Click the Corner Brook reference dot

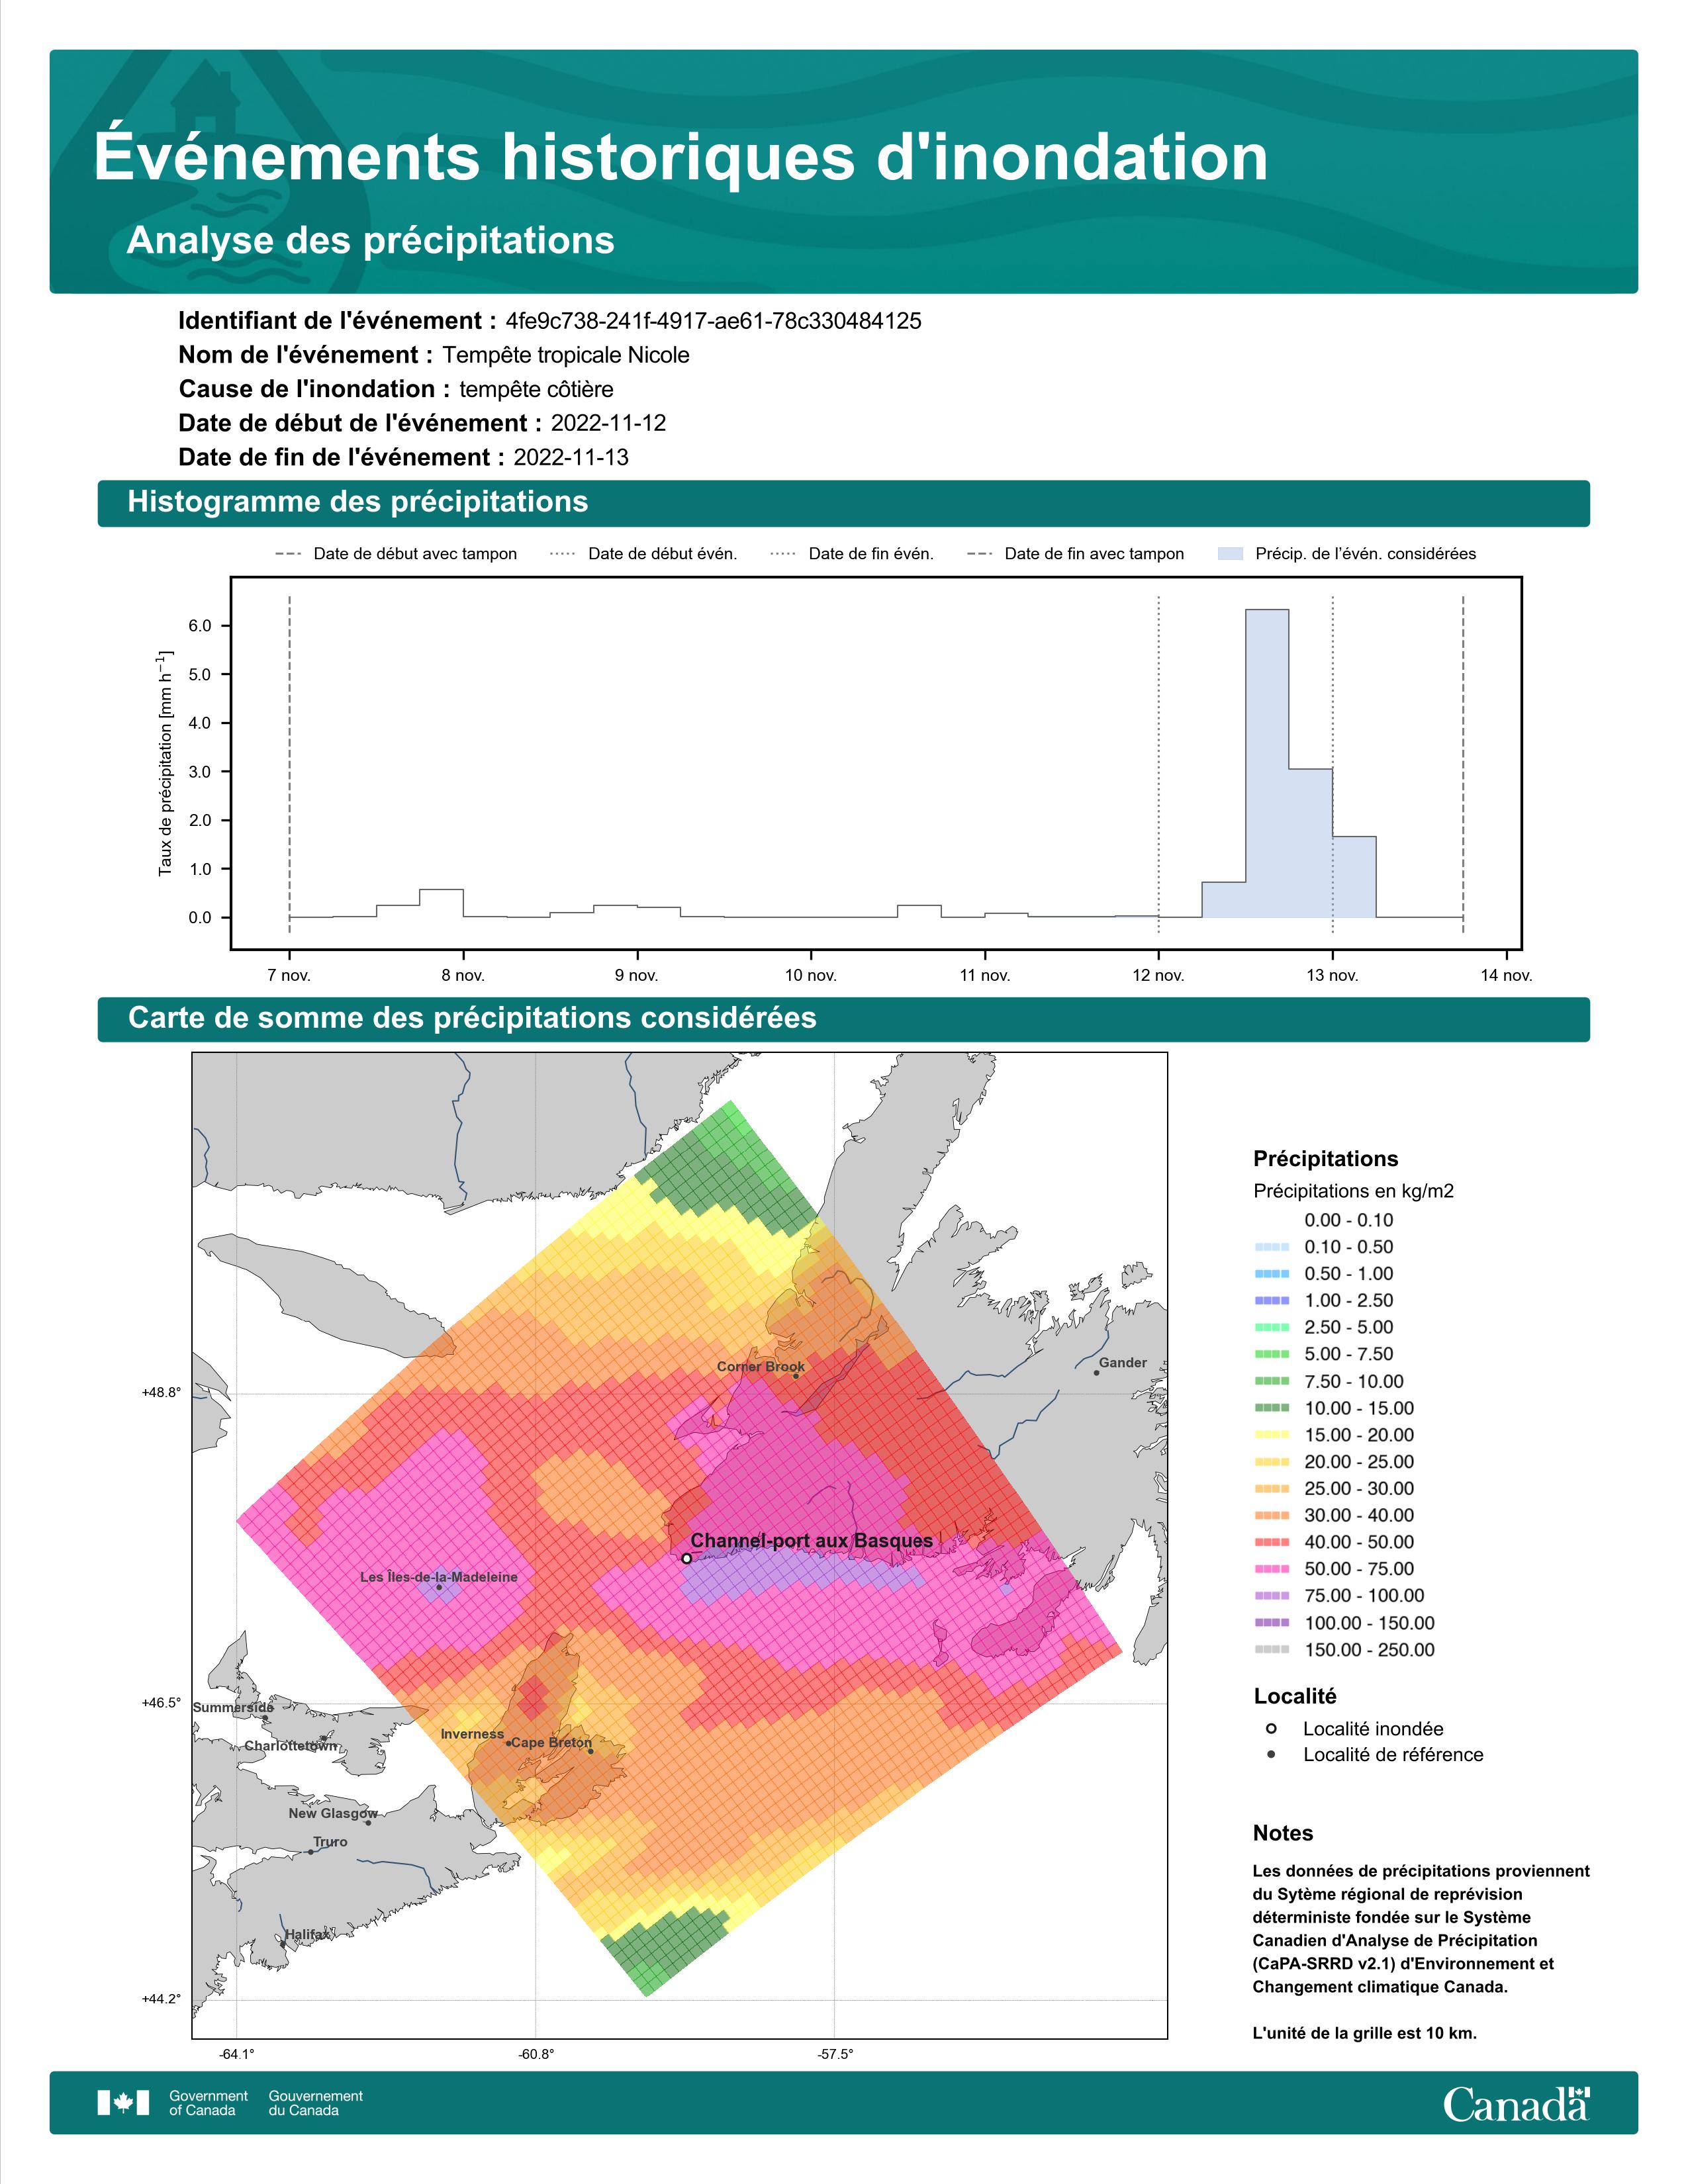click(796, 1376)
